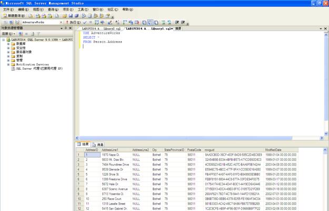Click Filter icon in Object Explorer toolbar
Image resolution: width=329 pixels, height=211 pixels.
pos(38,34)
